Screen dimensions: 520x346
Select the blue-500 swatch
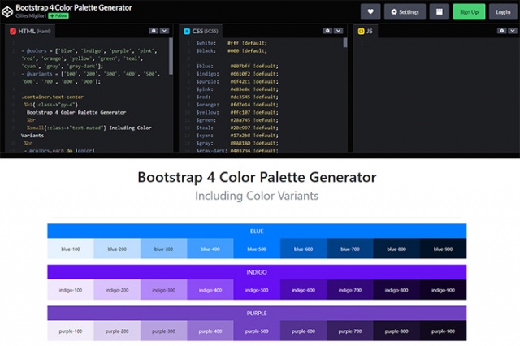click(257, 249)
